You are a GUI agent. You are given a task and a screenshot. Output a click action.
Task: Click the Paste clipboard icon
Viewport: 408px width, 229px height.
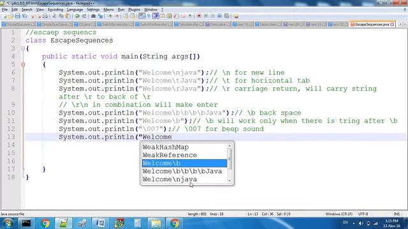click(x=68, y=16)
